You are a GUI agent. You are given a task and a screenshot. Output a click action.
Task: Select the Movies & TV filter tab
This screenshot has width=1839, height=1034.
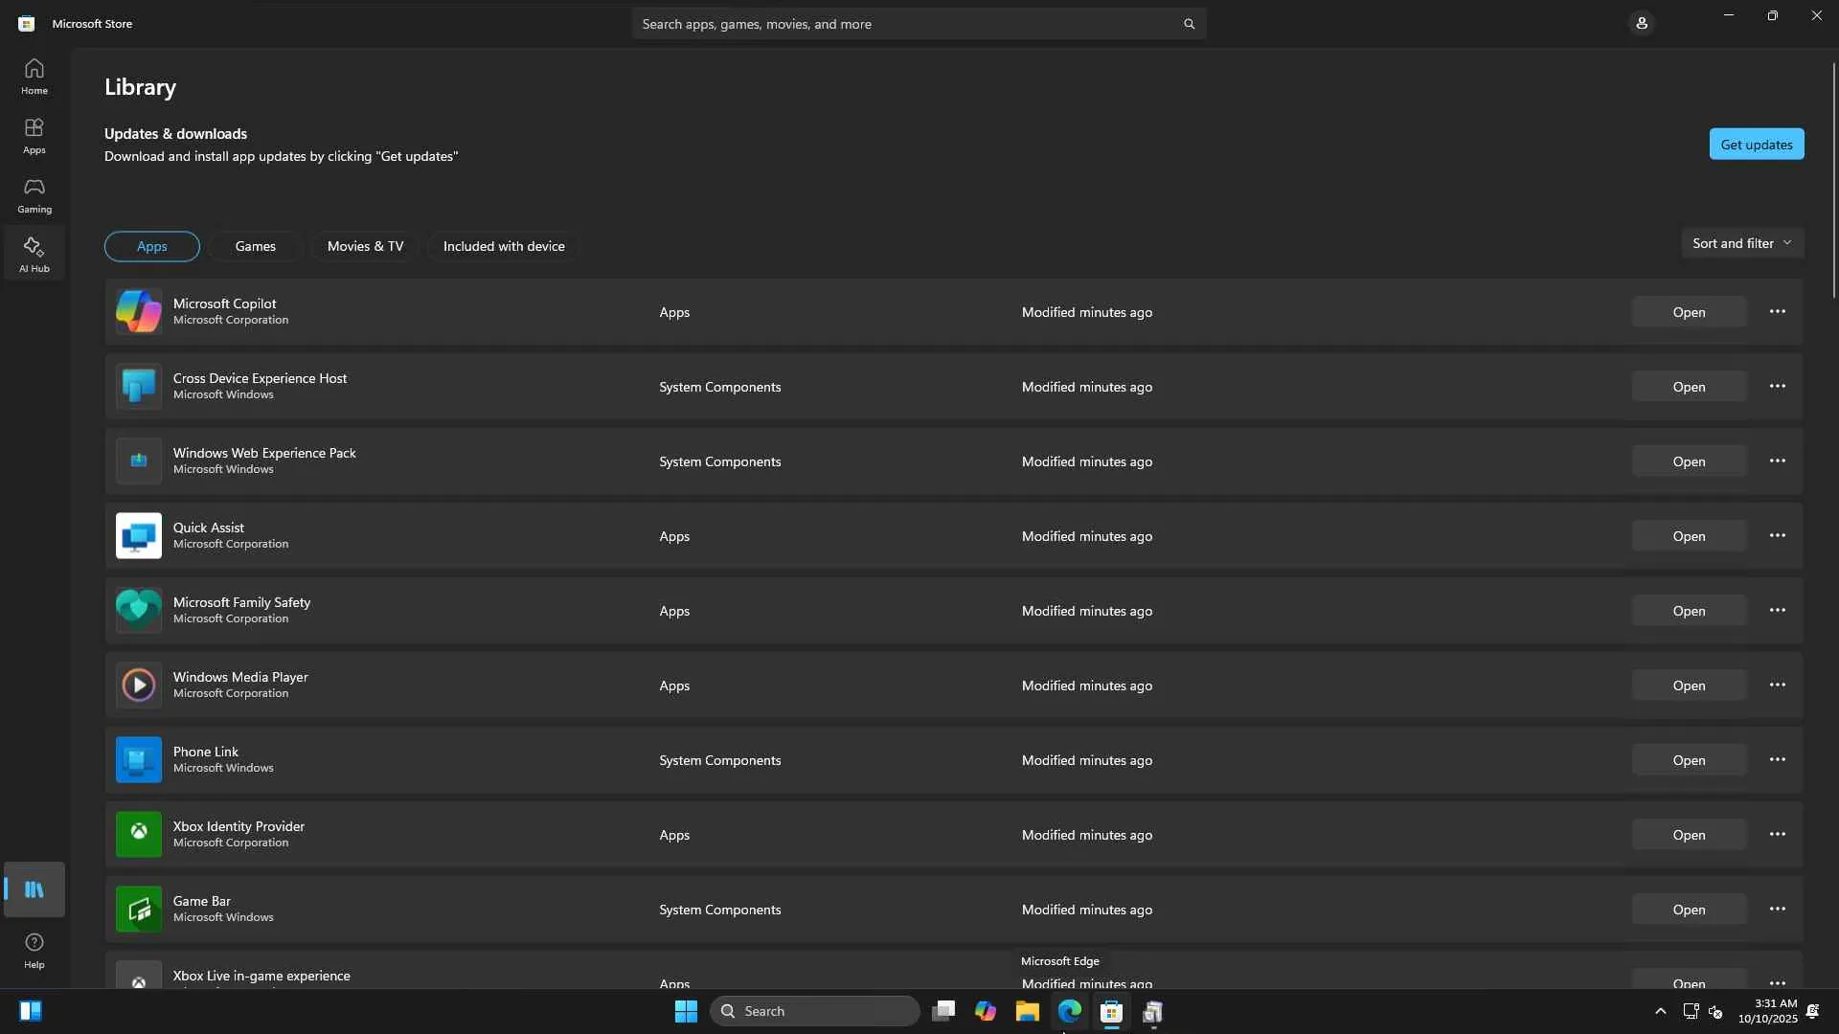tap(365, 246)
